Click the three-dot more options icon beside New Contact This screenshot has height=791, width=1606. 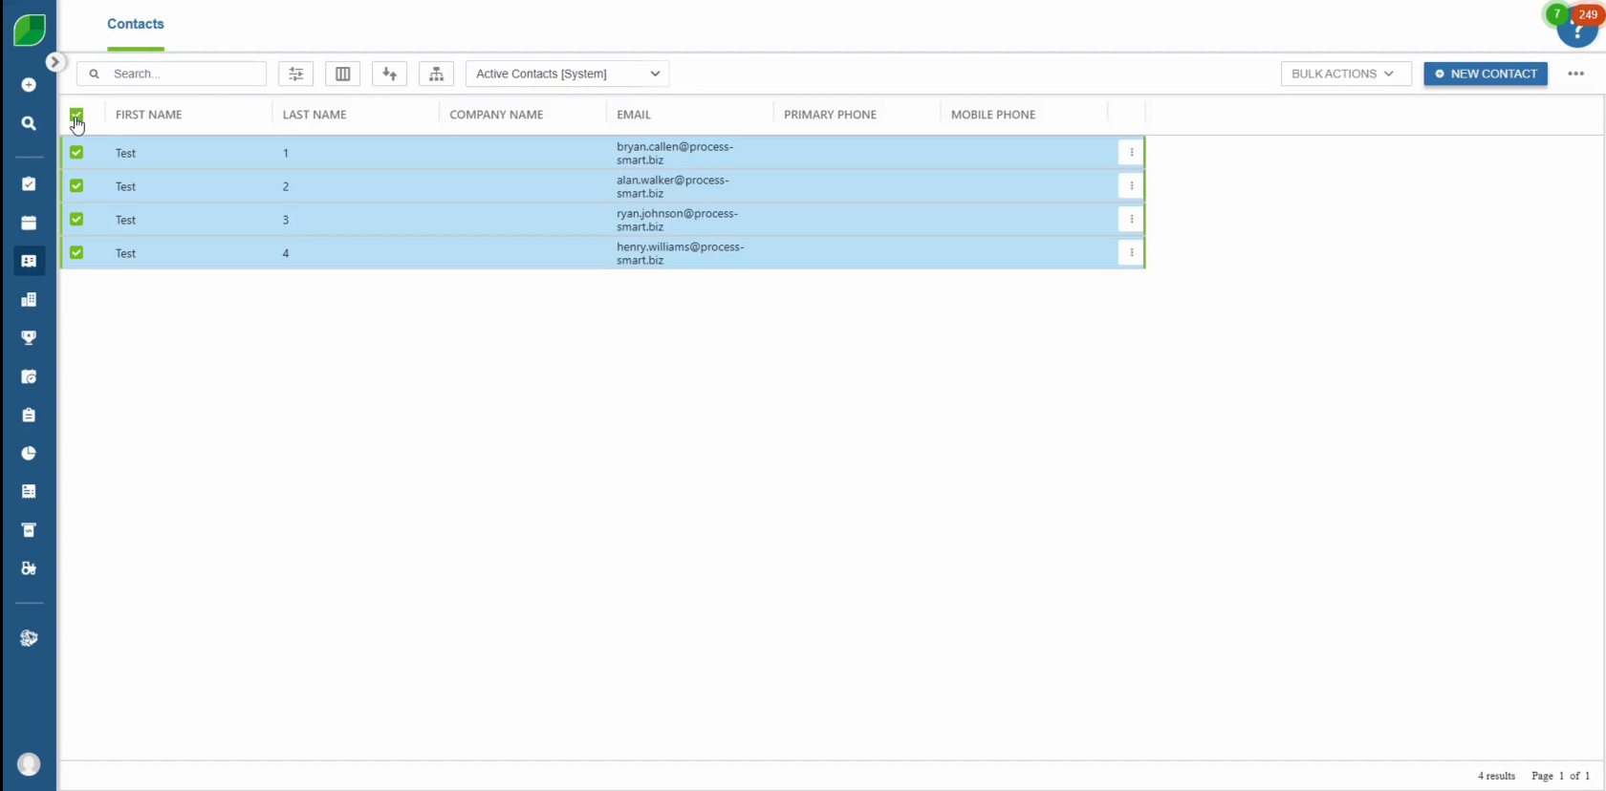[1575, 74]
